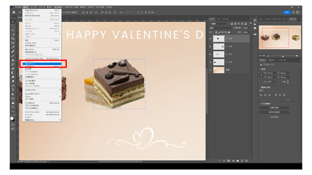Delete layer with the trash icon

pyautogui.click(x=246, y=161)
